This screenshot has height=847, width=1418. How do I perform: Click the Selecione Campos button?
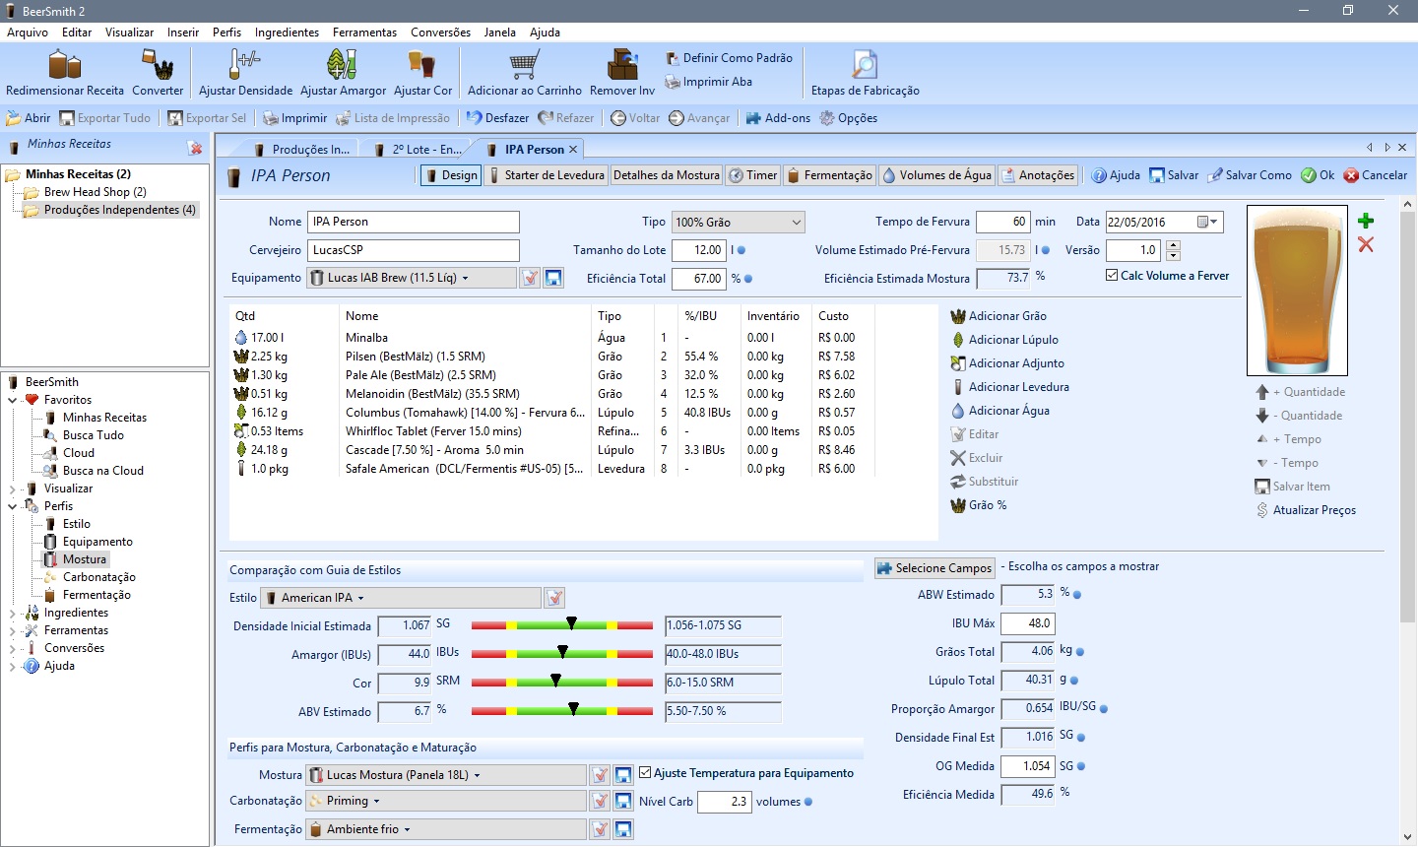pyautogui.click(x=935, y=568)
